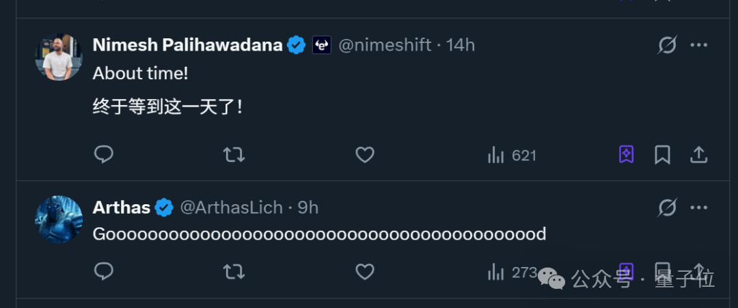Reply to Nimesh Palihawadana's tweet
This screenshot has width=738, height=308.
point(103,155)
